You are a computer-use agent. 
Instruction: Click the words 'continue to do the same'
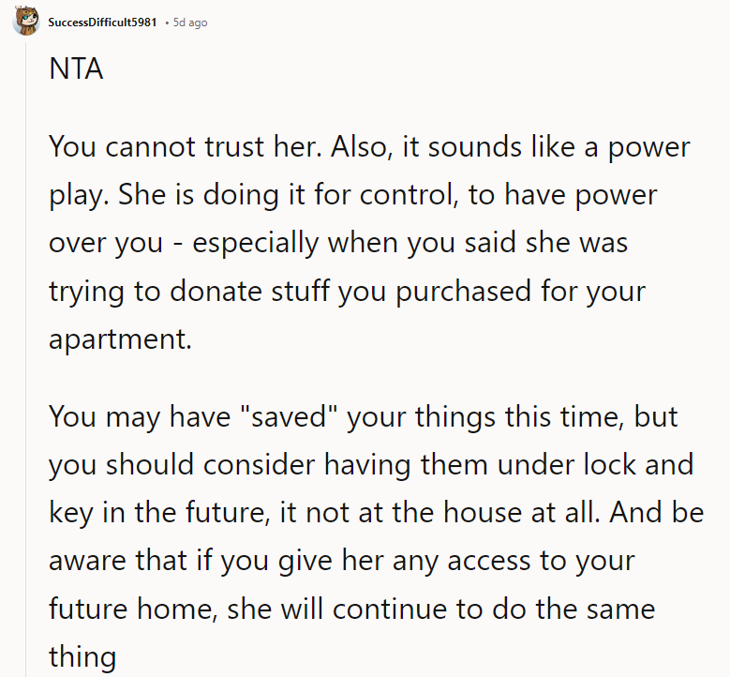coord(494,608)
